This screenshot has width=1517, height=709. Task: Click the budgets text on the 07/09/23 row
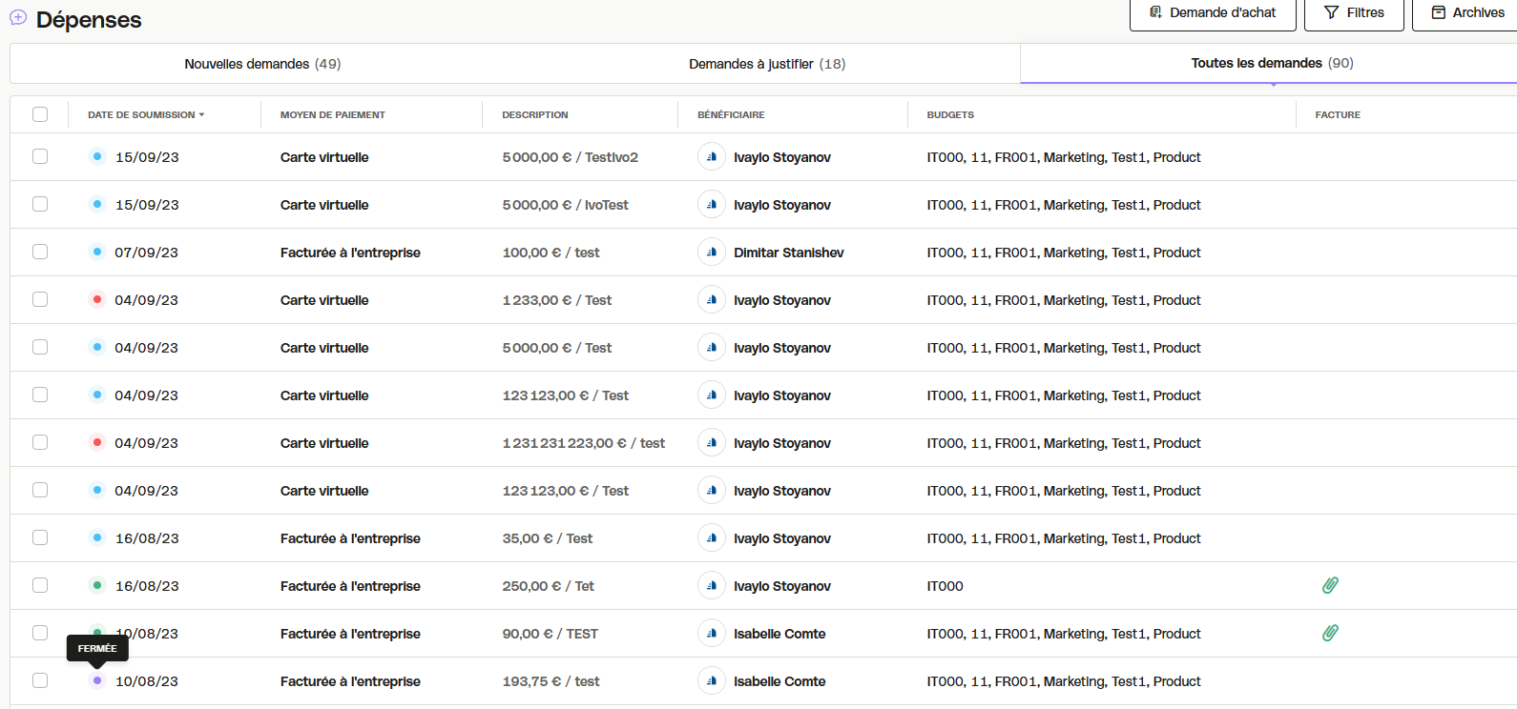click(x=1064, y=253)
